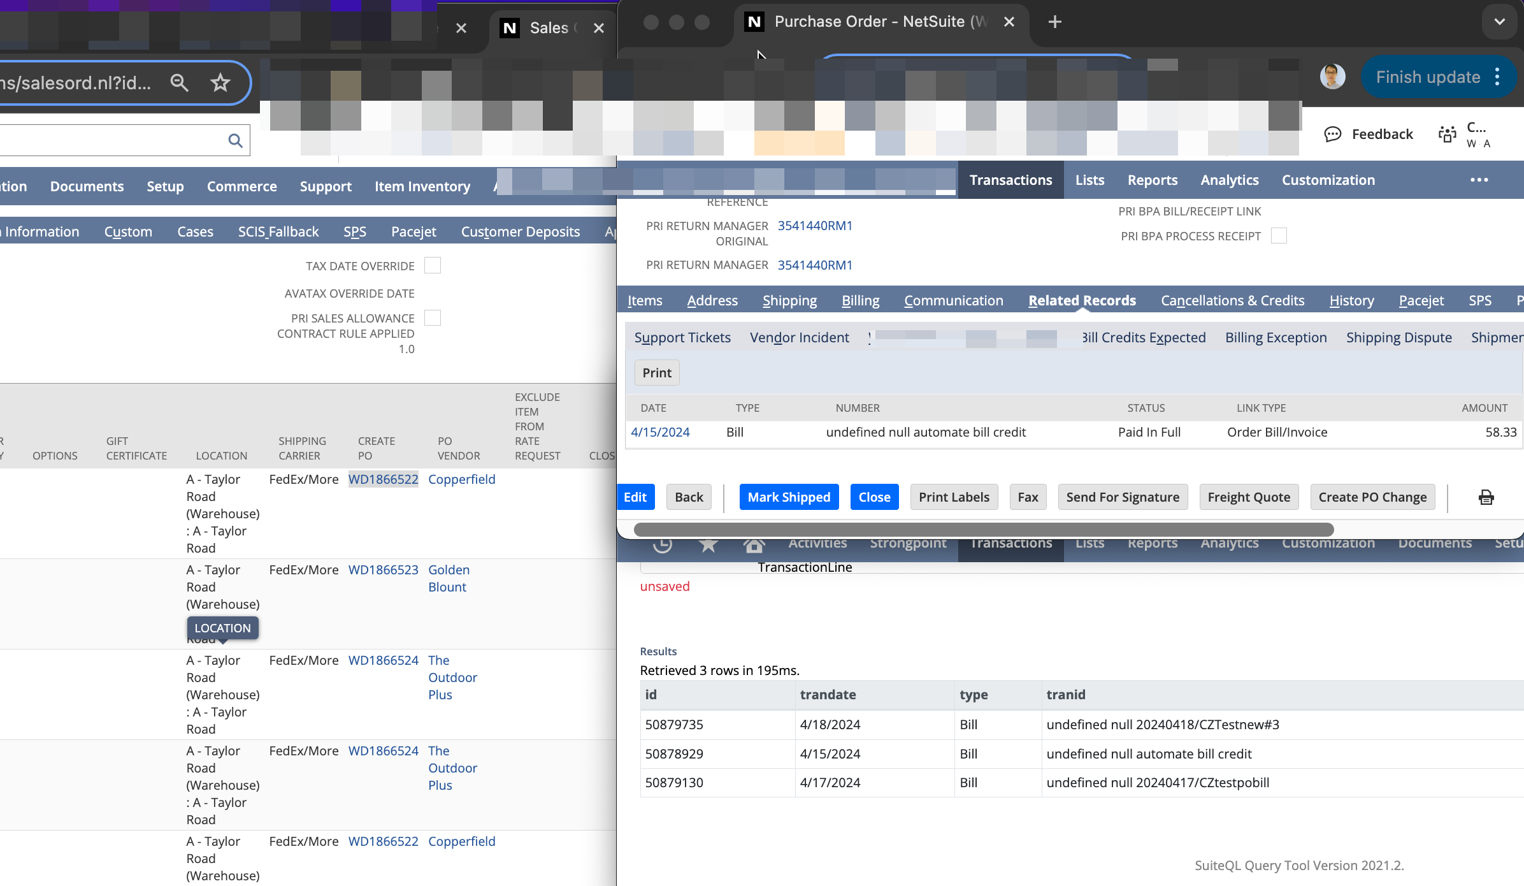Switch to the Communication subtab

954,300
